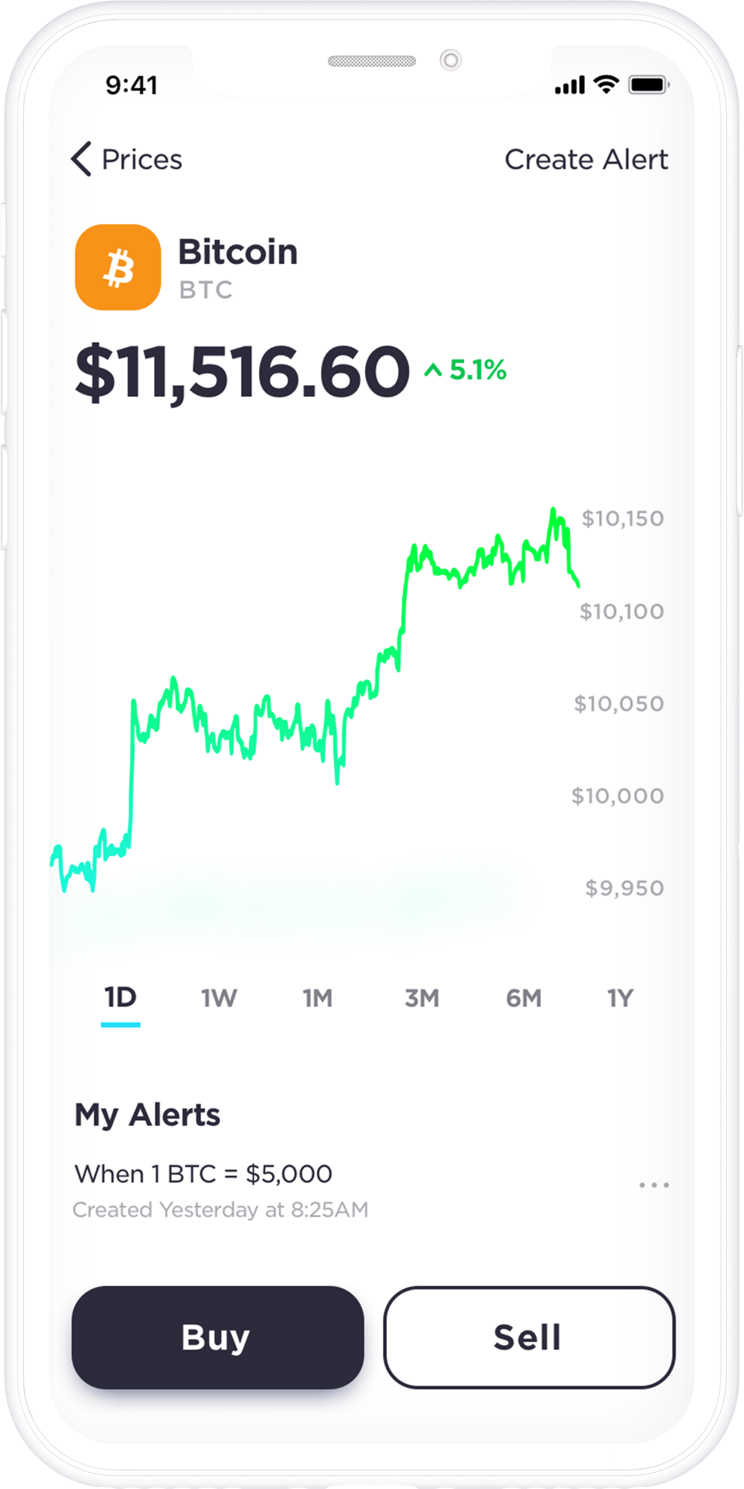Go back to Prices
This screenshot has width=744, height=1489.
pos(142,159)
